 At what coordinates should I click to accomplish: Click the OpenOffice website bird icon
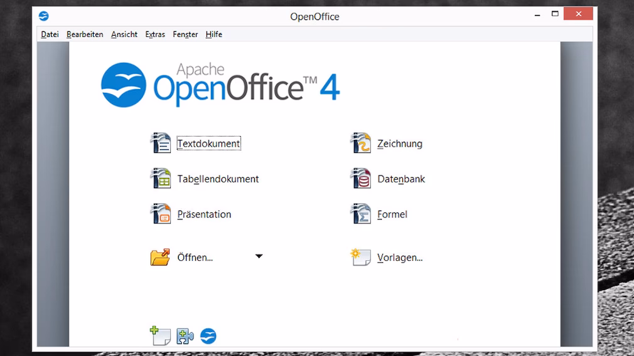coord(208,336)
